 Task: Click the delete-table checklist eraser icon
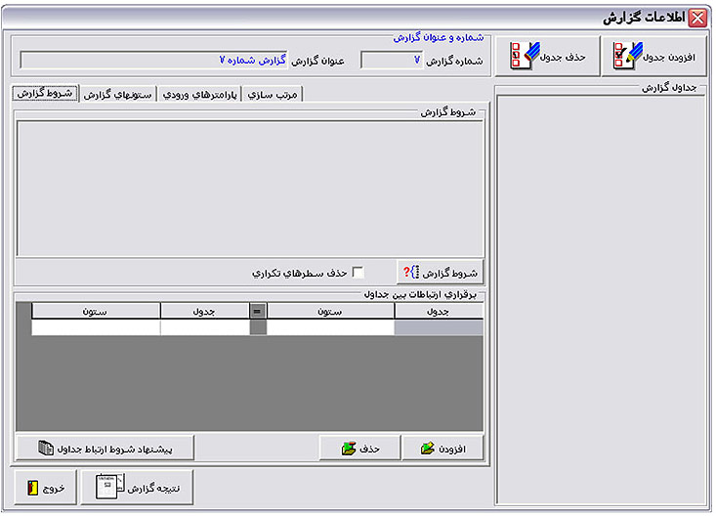coord(525,56)
